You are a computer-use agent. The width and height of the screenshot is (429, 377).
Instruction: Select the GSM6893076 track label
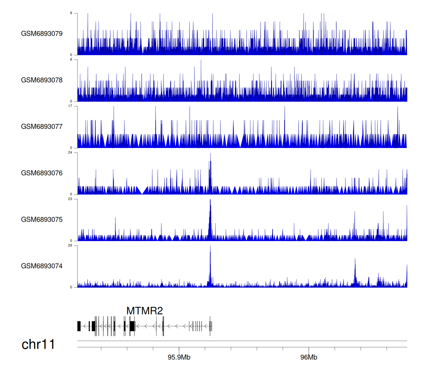coord(42,173)
